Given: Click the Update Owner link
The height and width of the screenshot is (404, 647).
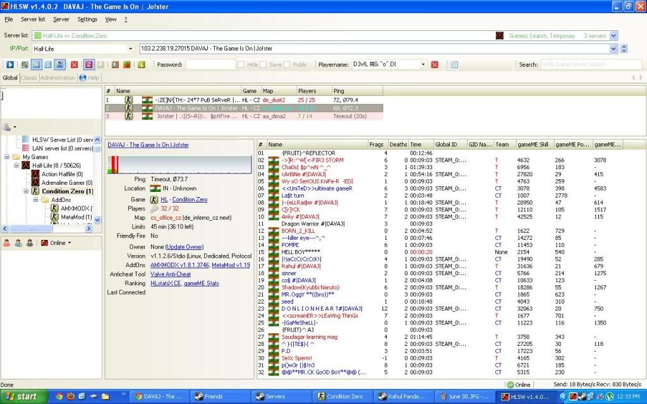Looking at the screenshot, I should coord(184,247).
